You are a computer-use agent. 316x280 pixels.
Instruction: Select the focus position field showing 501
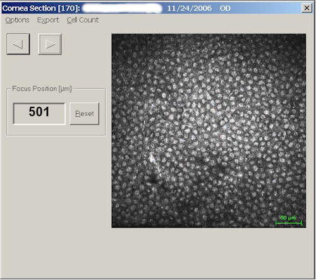39,114
